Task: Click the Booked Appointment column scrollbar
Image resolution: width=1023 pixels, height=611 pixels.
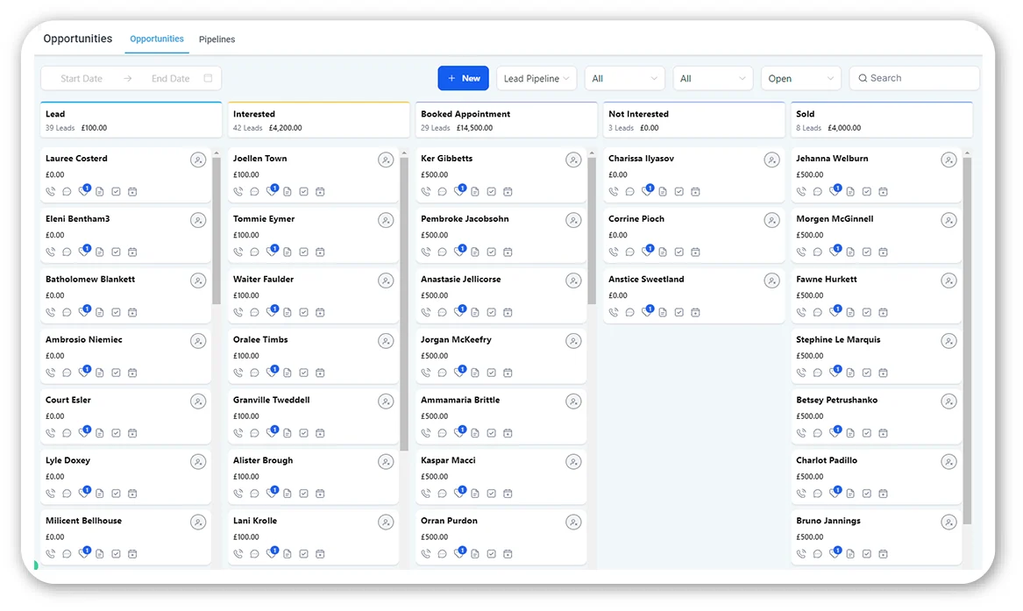Action: tap(591, 231)
